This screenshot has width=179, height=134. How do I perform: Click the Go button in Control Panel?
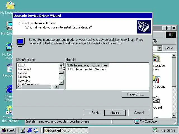click(x=169, y=48)
